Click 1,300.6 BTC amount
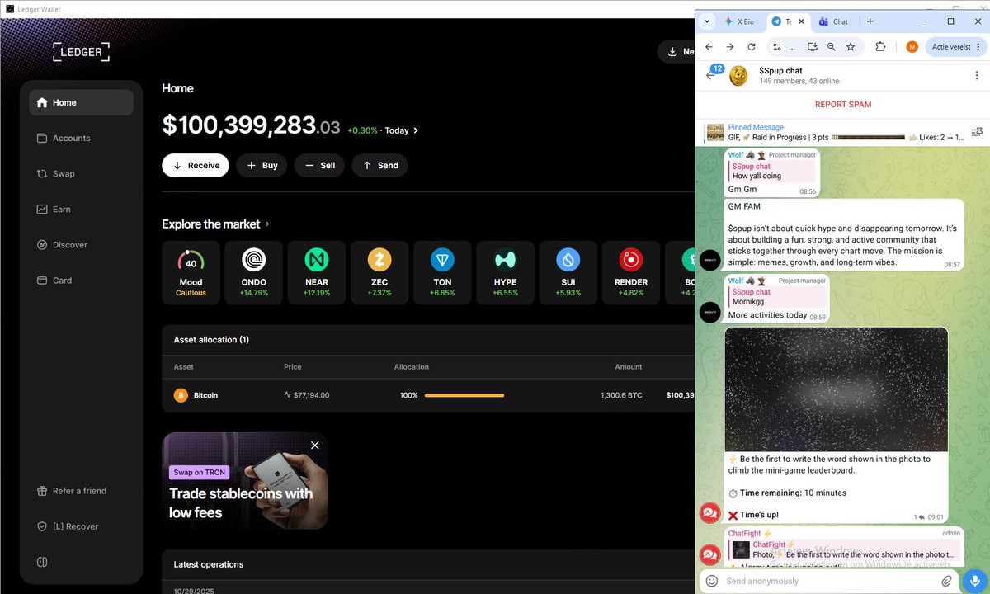This screenshot has width=990, height=594. (621, 395)
